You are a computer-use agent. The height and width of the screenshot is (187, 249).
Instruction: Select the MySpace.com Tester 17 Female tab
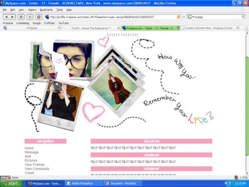[x=150, y=28]
